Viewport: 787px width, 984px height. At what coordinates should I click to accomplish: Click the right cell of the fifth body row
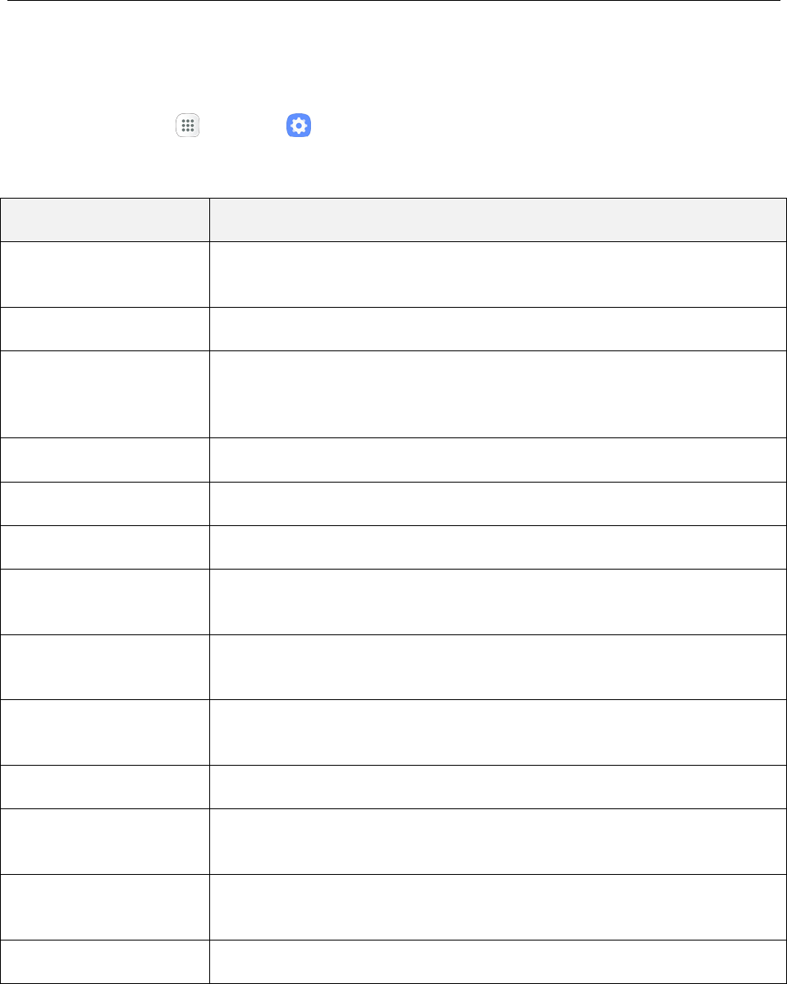point(497,503)
